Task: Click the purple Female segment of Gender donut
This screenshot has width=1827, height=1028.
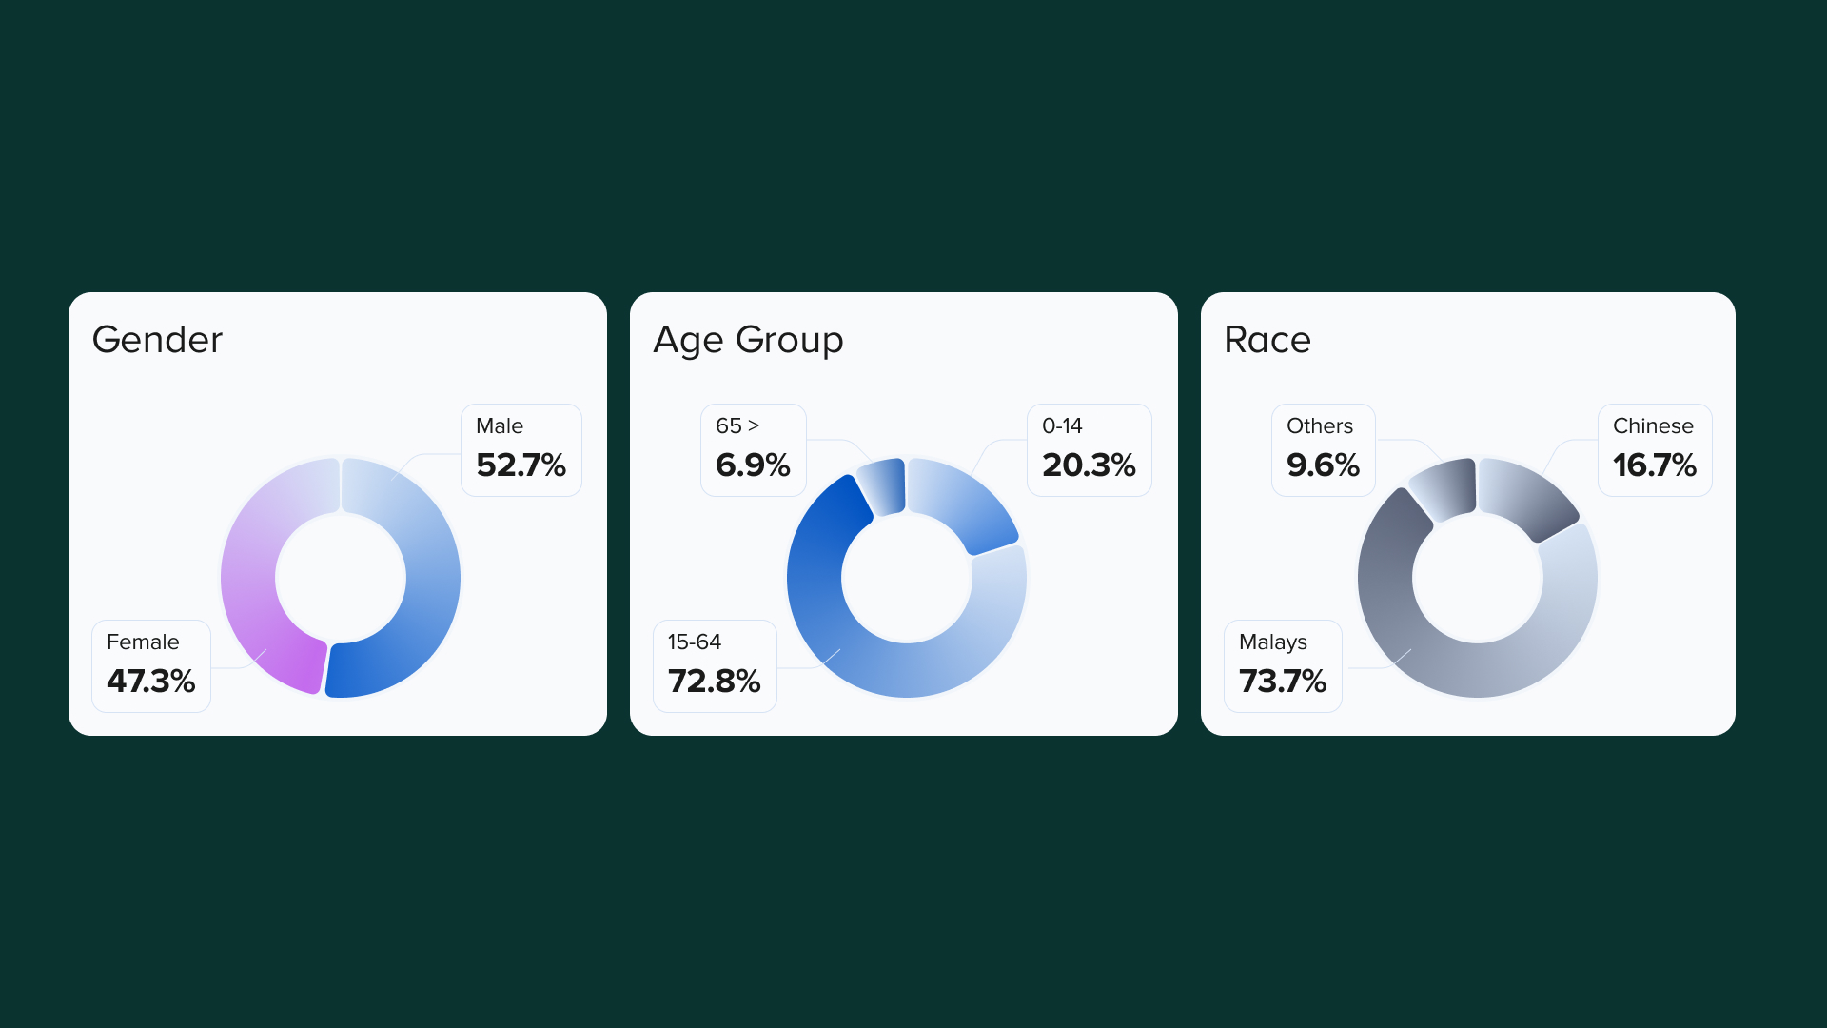Action: (x=252, y=571)
